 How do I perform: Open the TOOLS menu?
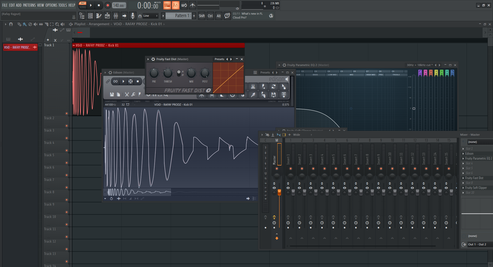pyautogui.click(x=62, y=5)
